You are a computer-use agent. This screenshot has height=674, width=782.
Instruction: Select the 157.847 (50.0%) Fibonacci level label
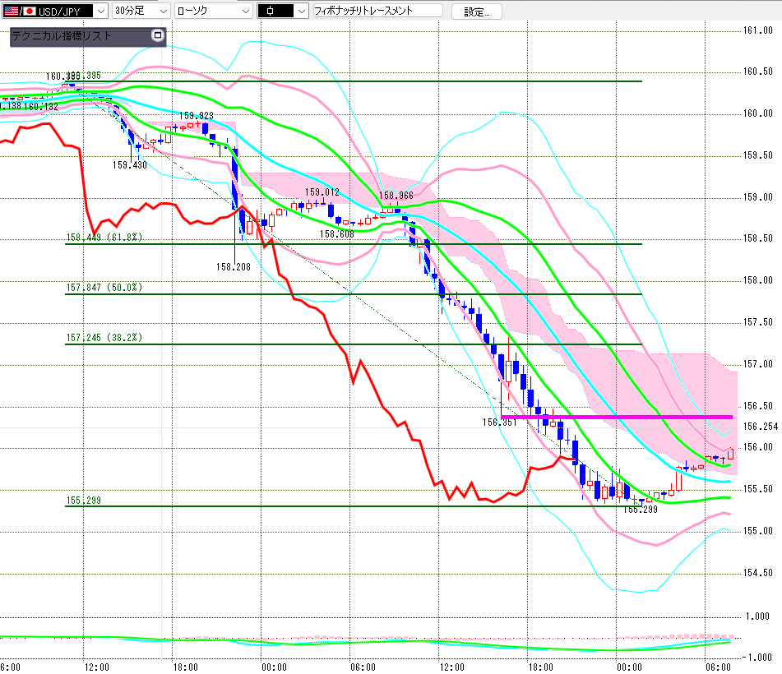coord(104,287)
